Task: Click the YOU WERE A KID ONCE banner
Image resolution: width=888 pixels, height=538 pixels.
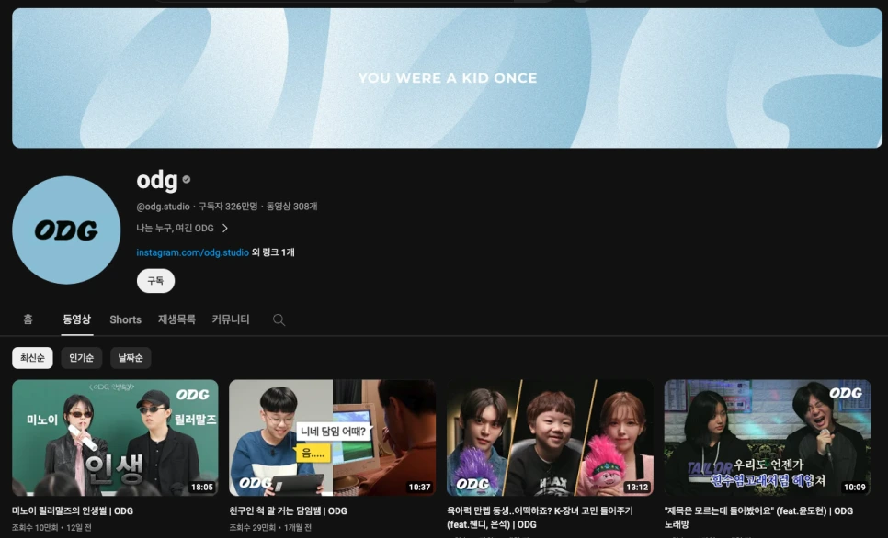Action: click(447, 78)
